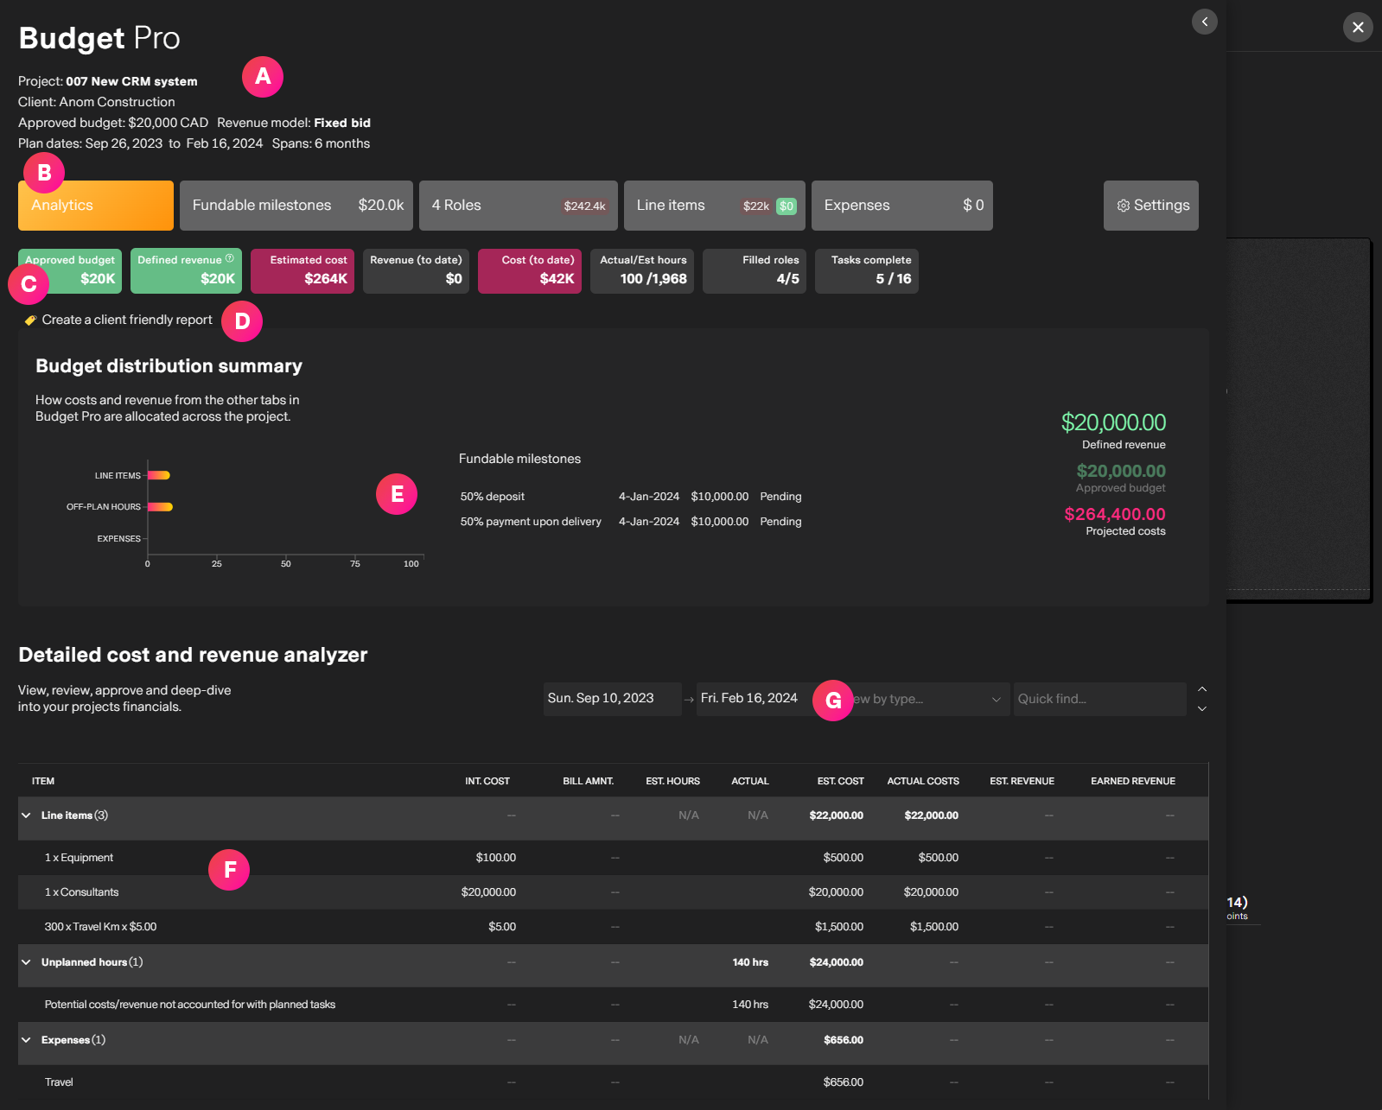Click the $20,000.00 Defined revenue value
Image resolution: width=1382 pixels, height=1110 pixels.
click(x=1114, y=422)
